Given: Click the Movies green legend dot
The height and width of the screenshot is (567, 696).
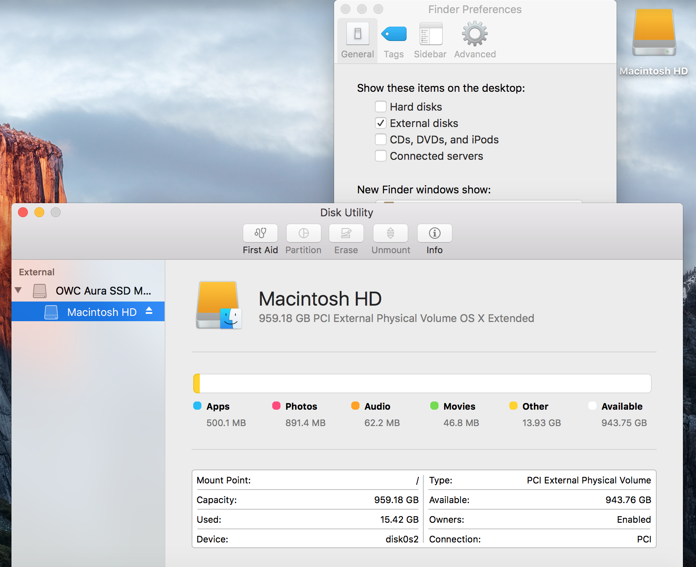Looking at the screenshot, I should coord(434,406).
